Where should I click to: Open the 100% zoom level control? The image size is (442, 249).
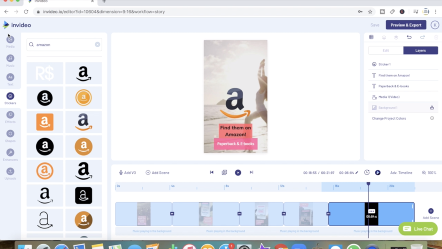point(429,173)
